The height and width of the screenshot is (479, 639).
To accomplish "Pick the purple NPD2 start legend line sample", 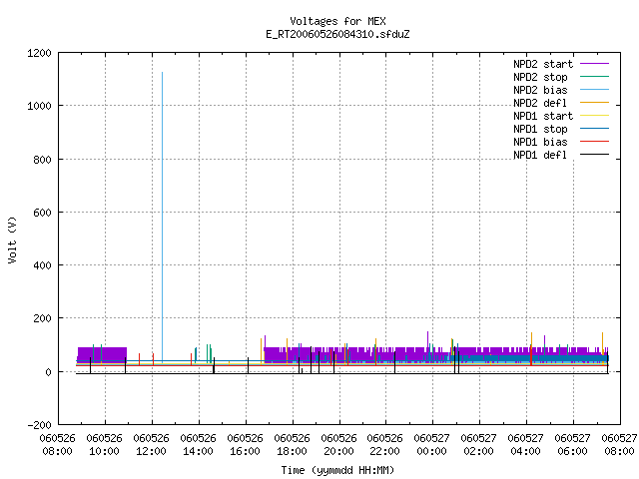I will [x=595, y=64].
